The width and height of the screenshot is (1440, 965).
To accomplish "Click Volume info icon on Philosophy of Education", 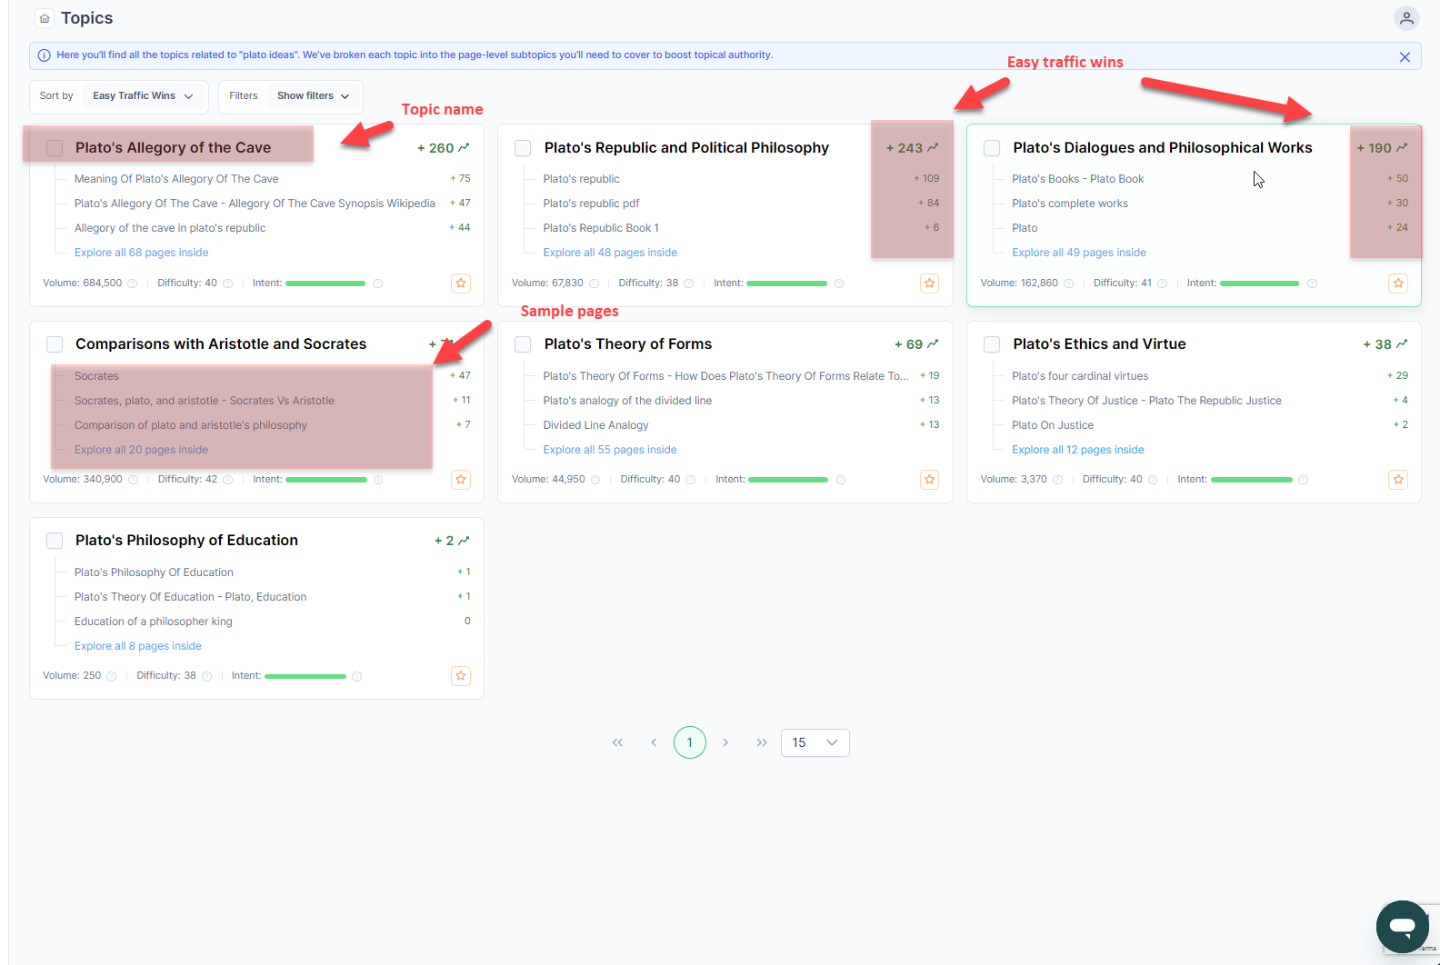I will (112, 676).
